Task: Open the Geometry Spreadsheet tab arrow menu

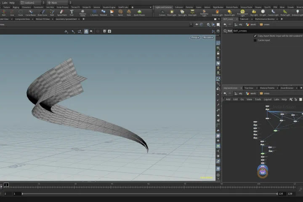Action: pos(79,19)
